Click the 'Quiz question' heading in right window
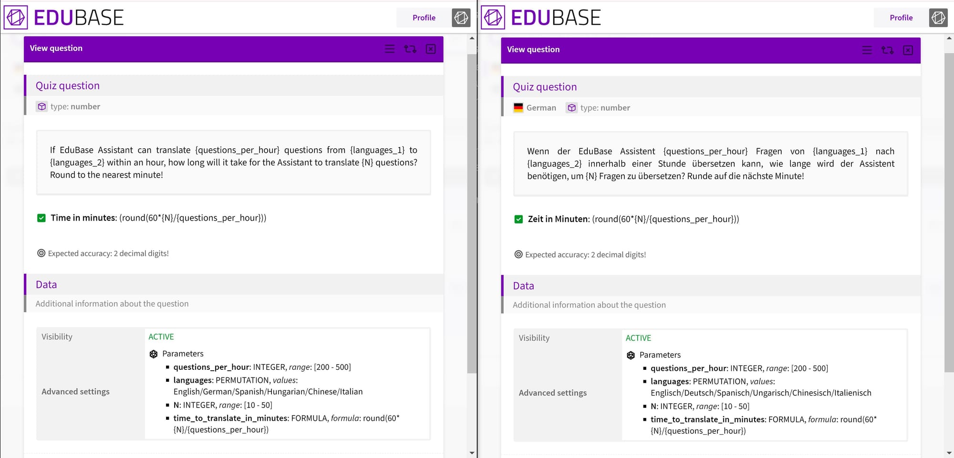Viewport: 954px width, 458px height. [x=545, y=87]
